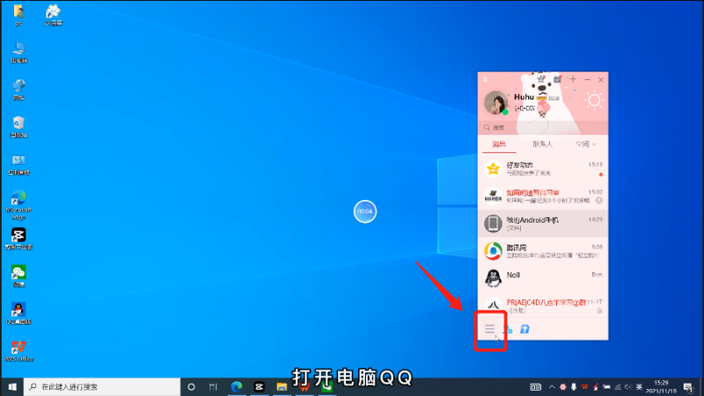Image resolution: width=704 pixels, height=396 pixels.
Task: Click the star icon in QQ title bar
Action: pos(540,79)
